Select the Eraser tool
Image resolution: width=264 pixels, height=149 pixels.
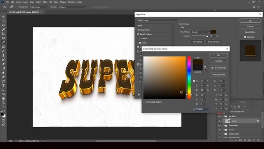(3, 64)
